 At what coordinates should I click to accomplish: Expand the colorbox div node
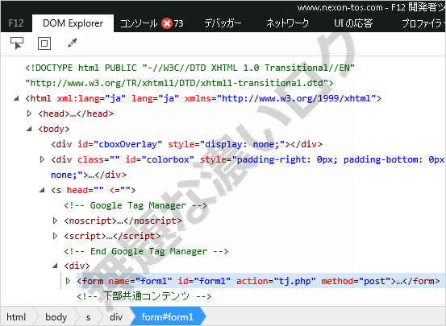42,159
